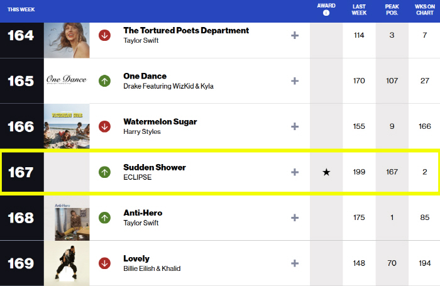The height and width of the screenshot is (286, 440).
Task: Click artist Taylor Swift under Anti-Hero
Action: (x=141, y=223)
